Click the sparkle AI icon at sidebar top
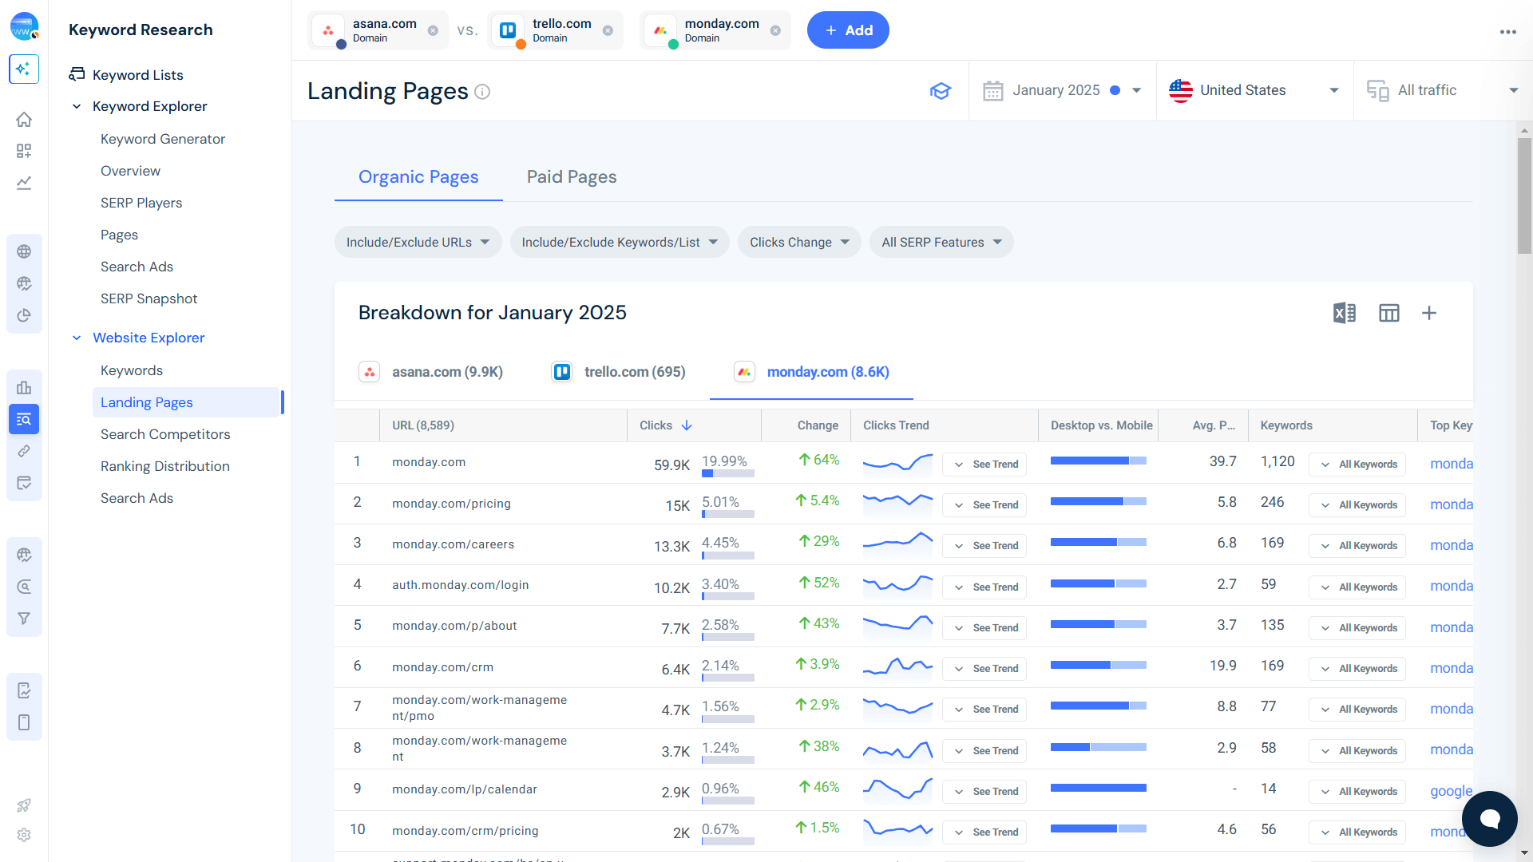Viewport: 1533px width, 862px height. coord(24,69)
